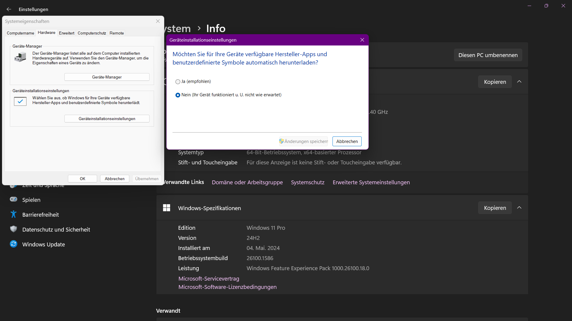Screen dimensions: 572x321
Task: Select the Nein radio button option
Action: [x=178, y=95]
